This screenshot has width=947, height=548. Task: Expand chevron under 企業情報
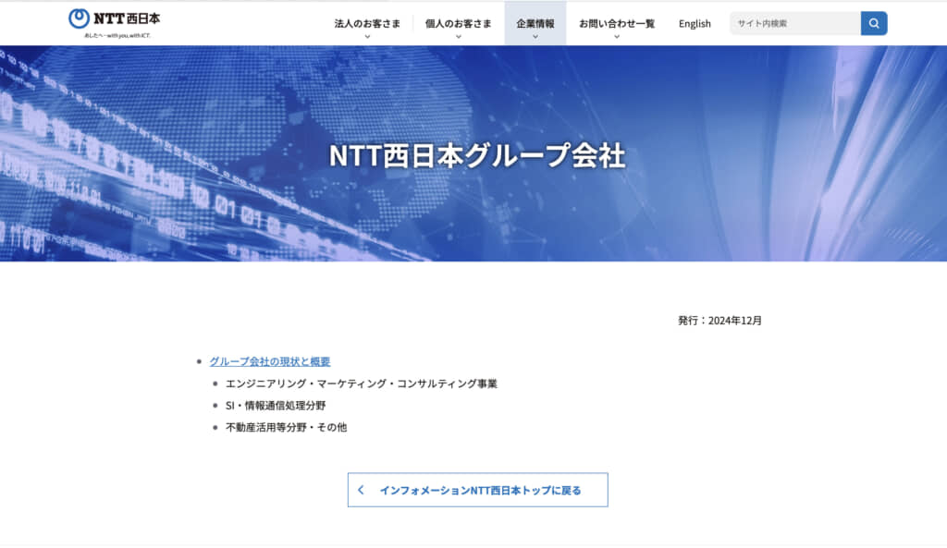tap(535, 37)
